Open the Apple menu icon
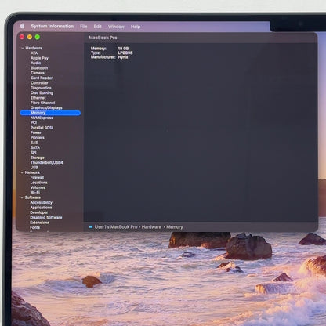Screen dimensions: 326x326 point(22,26)
